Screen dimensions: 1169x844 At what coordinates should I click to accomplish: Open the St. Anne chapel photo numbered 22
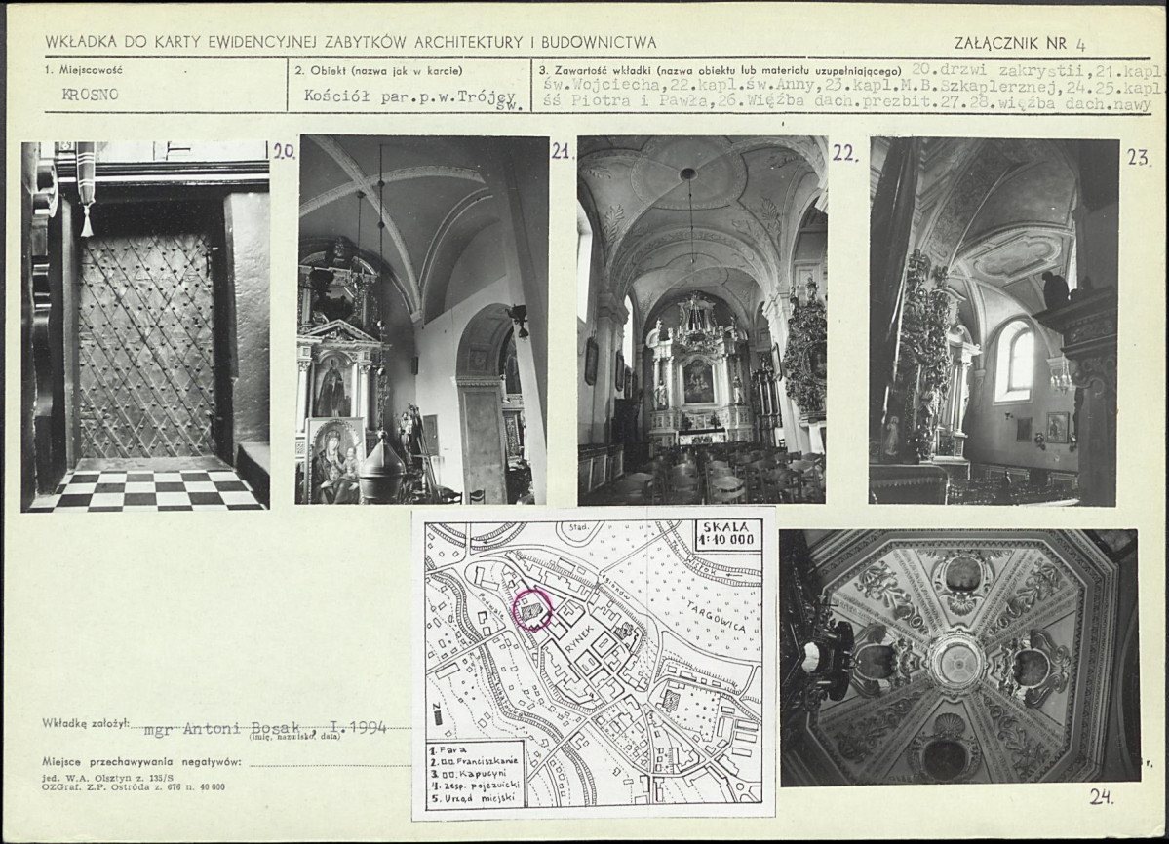[703, 321]
